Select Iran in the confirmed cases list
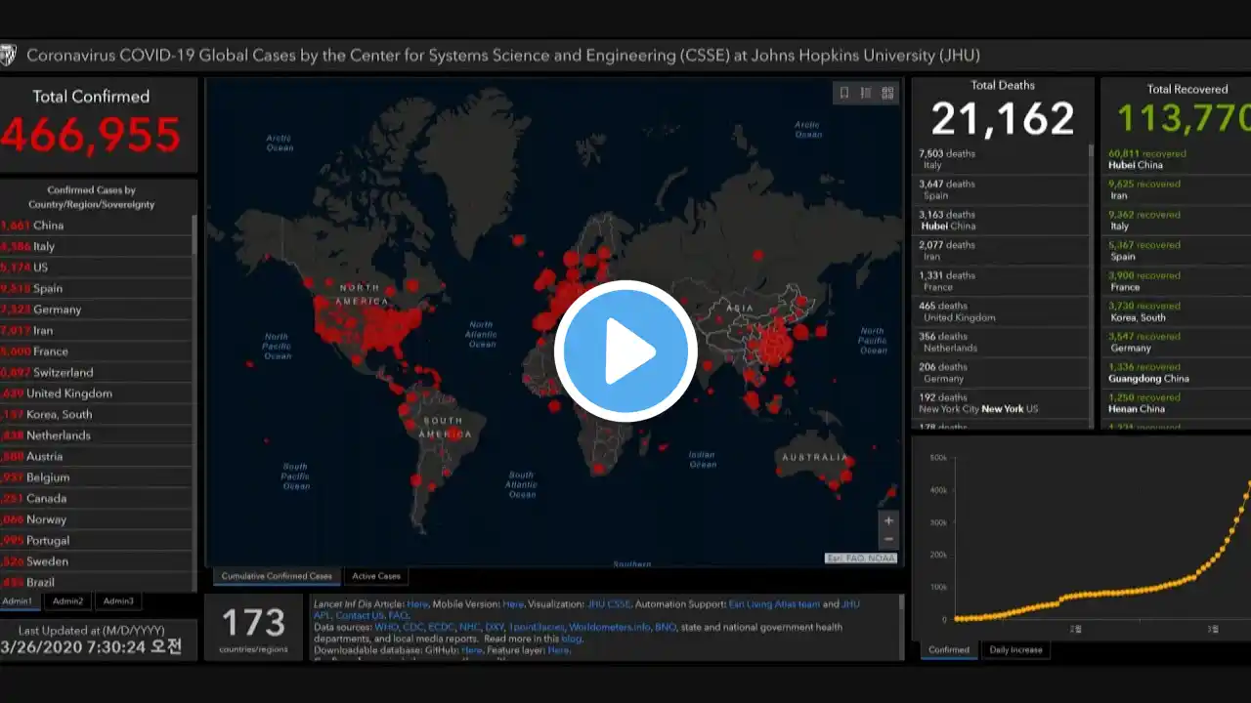The width and height of the screenshot is (1251, 703). [98, 330]
